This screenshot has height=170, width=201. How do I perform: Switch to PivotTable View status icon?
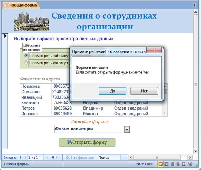[x=172, y=164]
